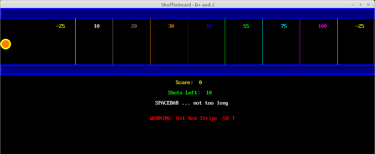
Task: Click the orange shuffleboard puck
Action: click(x=5, y=44)
